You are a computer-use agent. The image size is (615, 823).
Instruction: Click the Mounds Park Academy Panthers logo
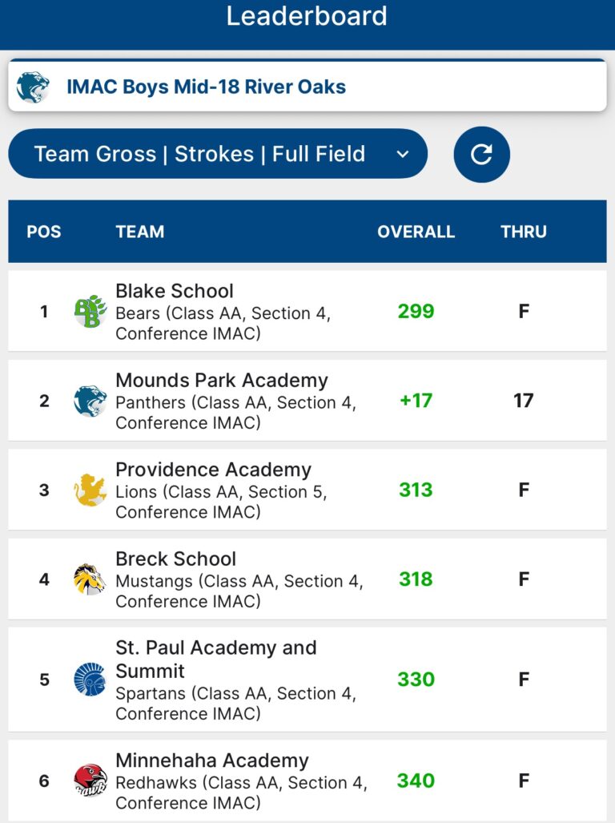(90, 401)
